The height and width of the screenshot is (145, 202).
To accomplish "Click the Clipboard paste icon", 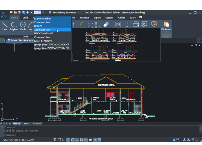I will point(166,24).
